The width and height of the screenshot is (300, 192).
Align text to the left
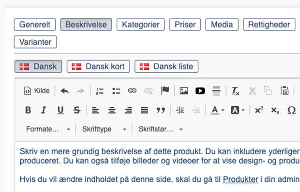point(95,110)
